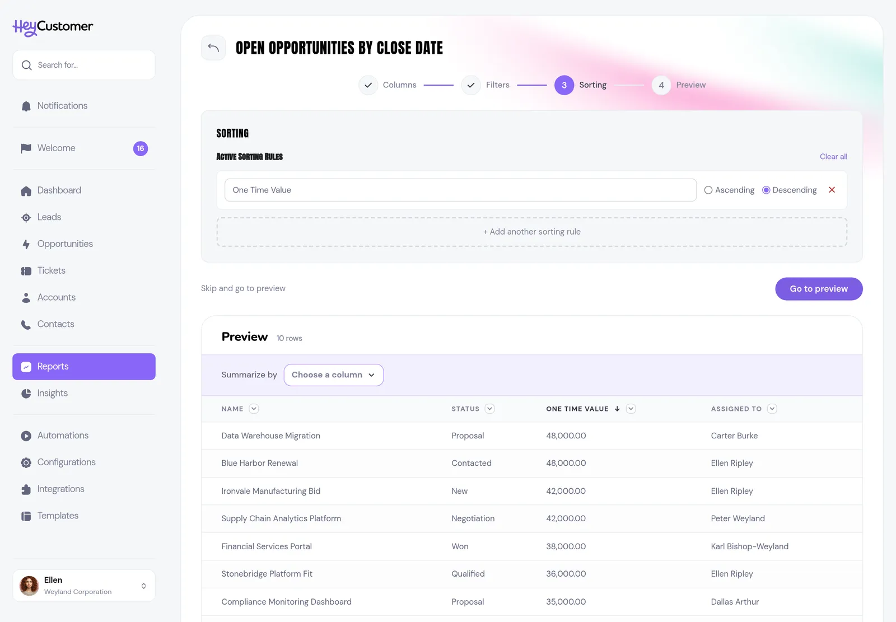The height and width of the screenshot is (622, 896).
Task: Click the Automations play icon
Action: (26, 436)
